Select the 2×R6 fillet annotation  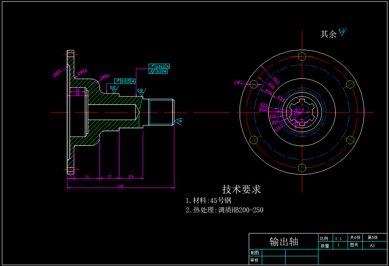(x=104, y=77)
